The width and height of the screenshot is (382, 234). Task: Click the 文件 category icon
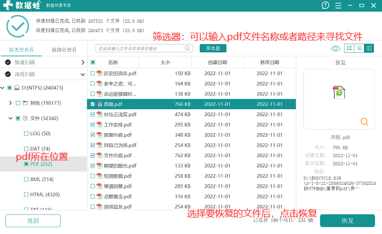coord(25,118)
